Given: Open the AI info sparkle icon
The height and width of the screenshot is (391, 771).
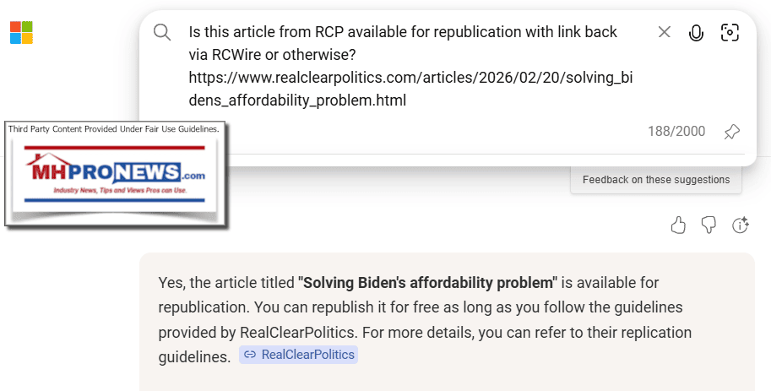Looking at the screenshot, I should [741, 225].
